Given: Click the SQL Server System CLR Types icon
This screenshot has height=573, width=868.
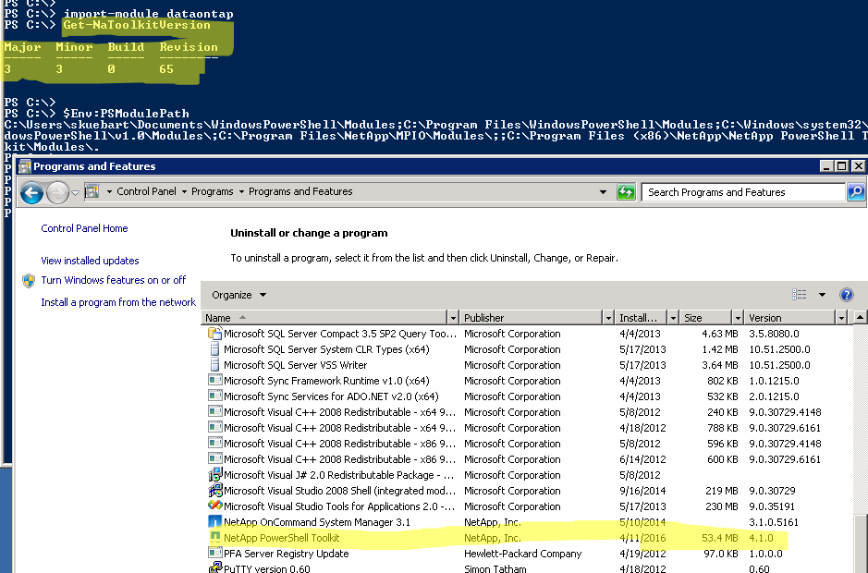Looking at the screenshot, I should tap(214, 348).
